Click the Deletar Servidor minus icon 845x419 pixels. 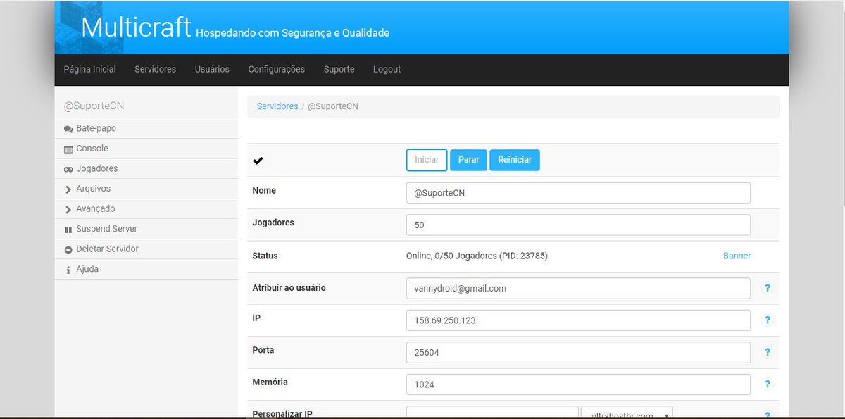click(x=67, y=249)
